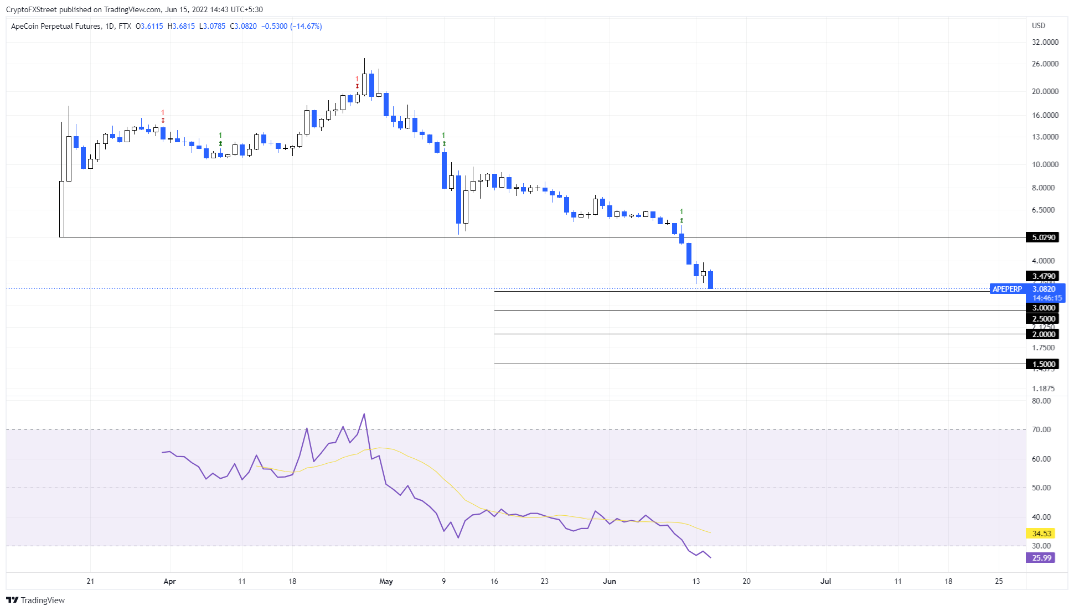Click the highest candle wick near 26
1074x611 pixels.
364,65
